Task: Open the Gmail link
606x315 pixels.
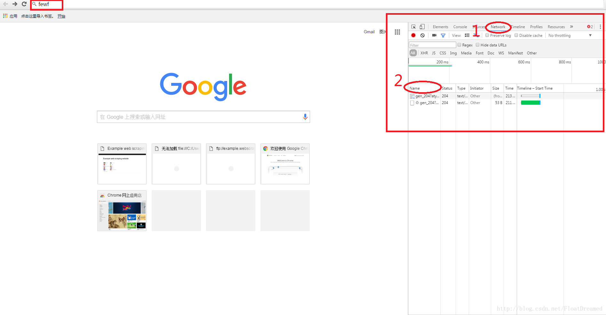Action: (369, 32)
